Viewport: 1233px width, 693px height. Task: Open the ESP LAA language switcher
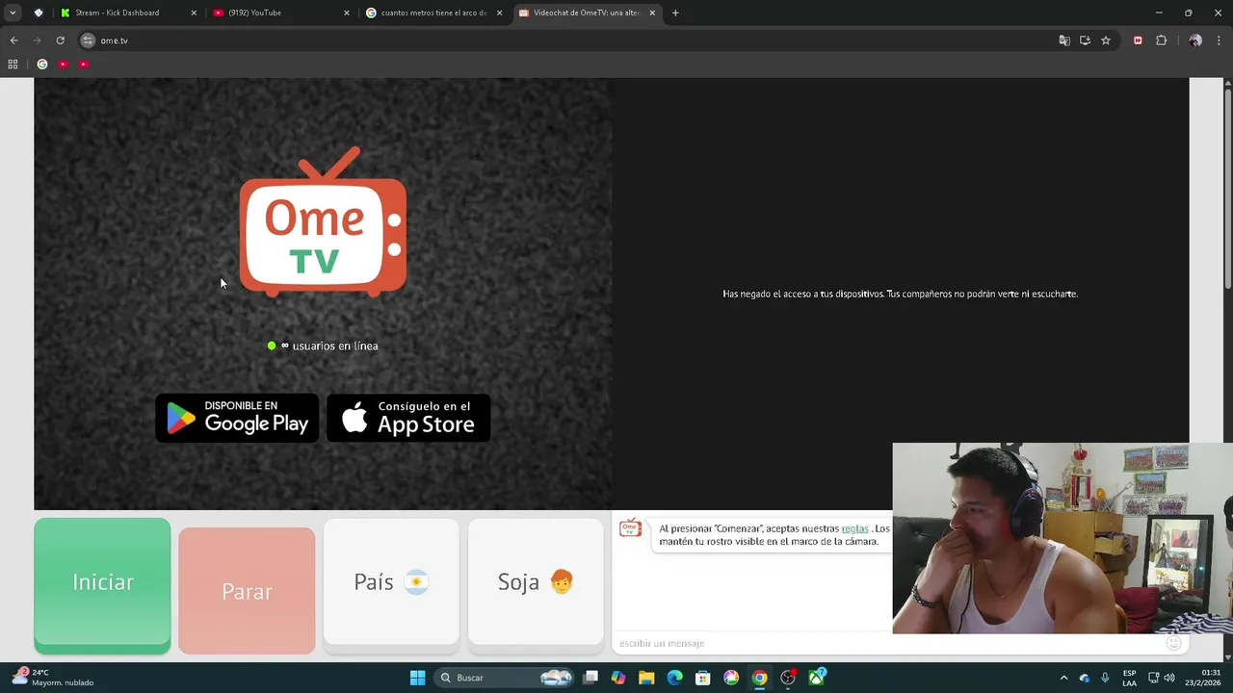coord(1129,678)
